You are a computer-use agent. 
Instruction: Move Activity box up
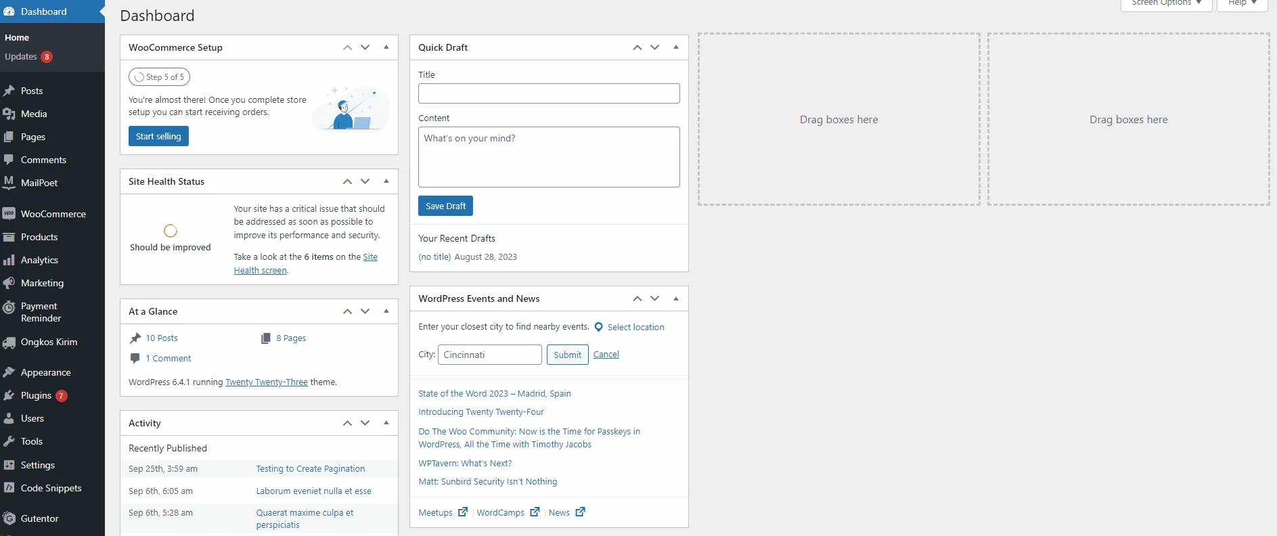tap(347, 423)
